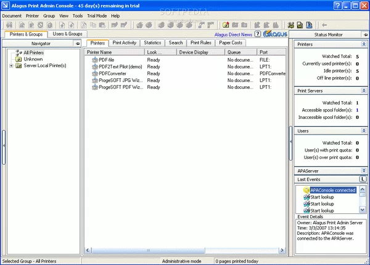Open the Statistics tab
370x265 pixels.
click(x=152, y=43)
